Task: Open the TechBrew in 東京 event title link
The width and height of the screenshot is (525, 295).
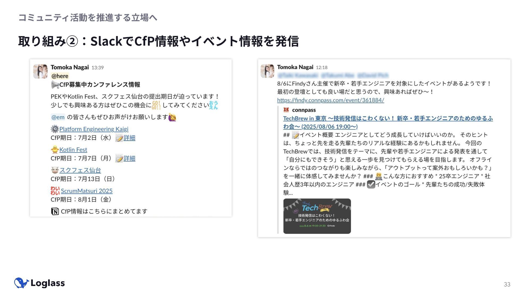Action: pyautogui.click(x=388, y=122)
